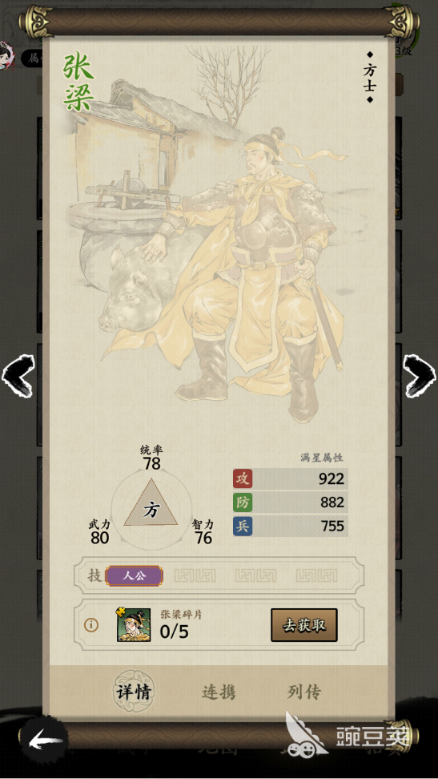The height and width of the screenshot is (779, 438).
Task: Tap the red 攻 attack icon
Action: 243,478
